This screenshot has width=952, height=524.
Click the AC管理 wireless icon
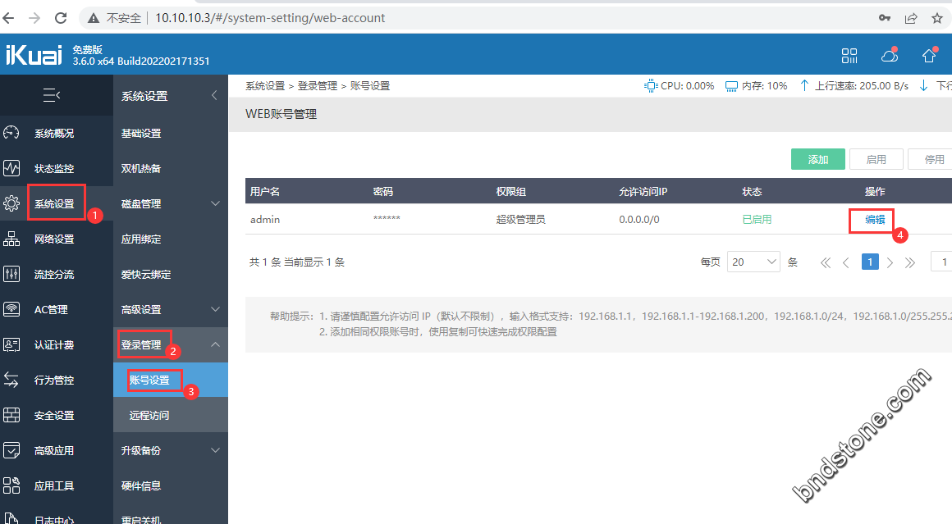(11, 309)
